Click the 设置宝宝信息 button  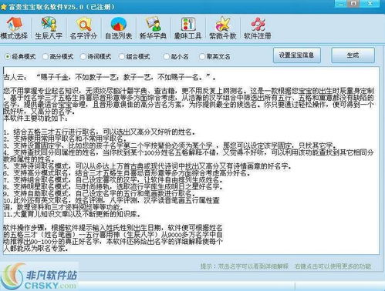point(297,55)
